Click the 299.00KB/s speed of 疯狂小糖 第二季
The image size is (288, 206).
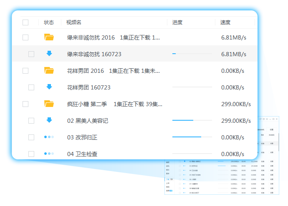[236, 104]
